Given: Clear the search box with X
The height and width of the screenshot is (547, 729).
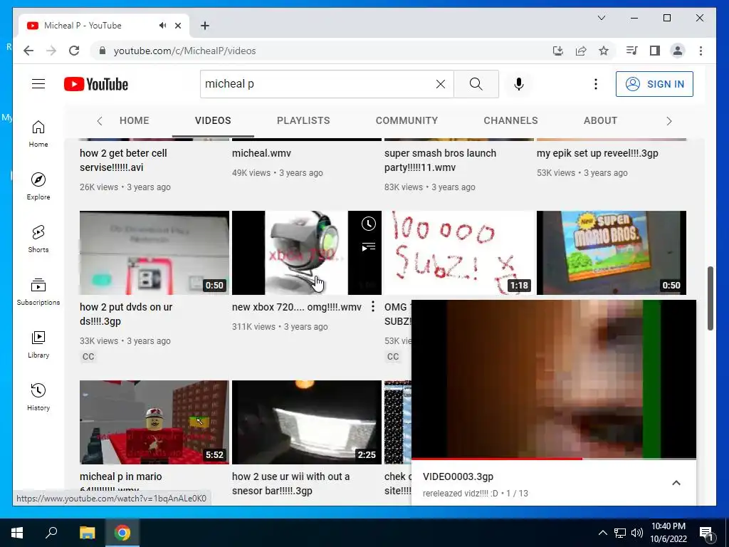Looking at the screenshot, I should (440, 84).
